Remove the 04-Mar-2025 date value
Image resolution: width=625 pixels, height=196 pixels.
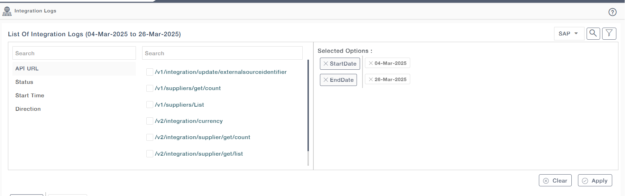(x=370, y=63)
